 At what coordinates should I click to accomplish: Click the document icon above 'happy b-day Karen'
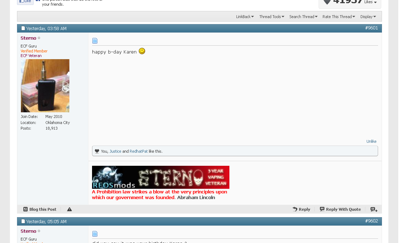click(x=95, y=41)
